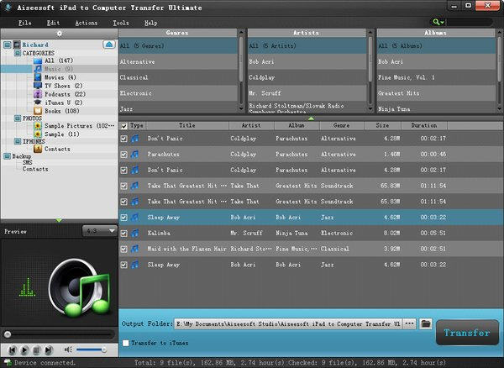Open the Tools menu
504x368 pixels.
(x=120, y=23)
